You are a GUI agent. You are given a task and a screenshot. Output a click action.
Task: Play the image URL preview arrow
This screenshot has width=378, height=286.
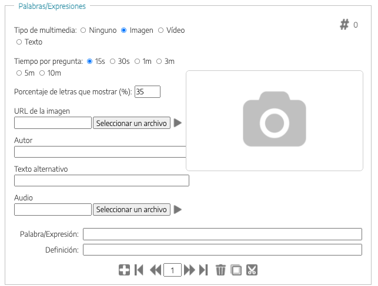click(x=178, y=123)
